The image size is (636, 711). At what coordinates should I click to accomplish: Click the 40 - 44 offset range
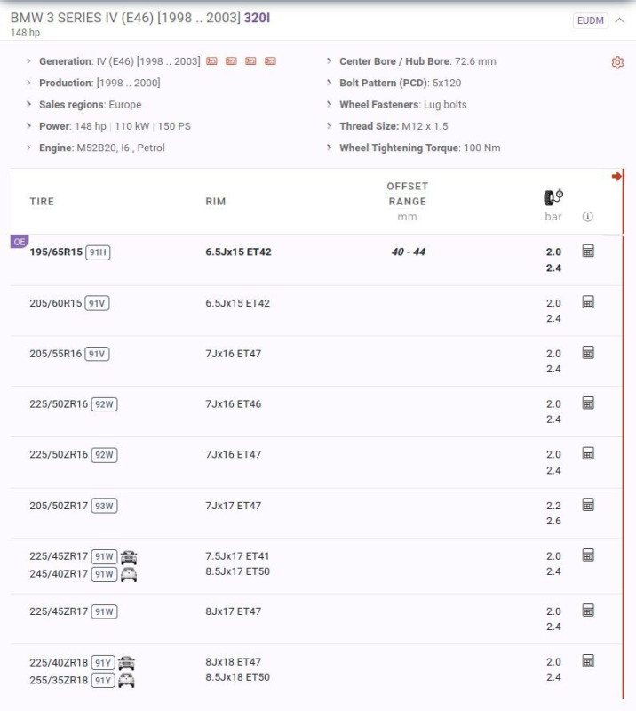point(409,252)
